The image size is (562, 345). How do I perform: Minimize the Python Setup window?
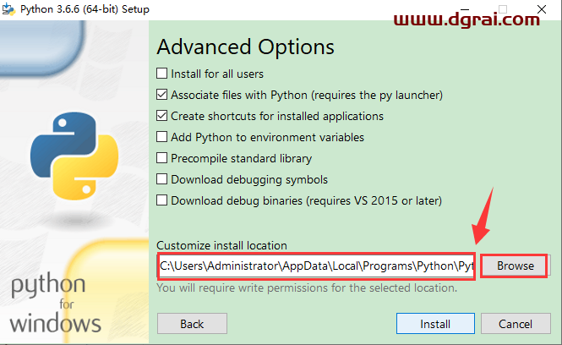[465, 9]
